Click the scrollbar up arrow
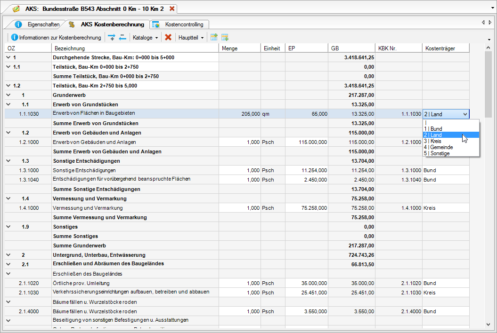497x333 pixels. pos(488,48)
